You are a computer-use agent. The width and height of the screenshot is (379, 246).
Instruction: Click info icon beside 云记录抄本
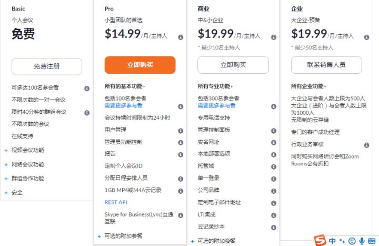(x=274, y=228)
